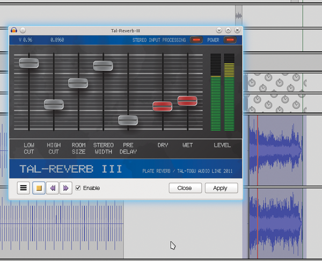
Task: Click the round pin button beside Audacity icon
Action: (23, 30)
